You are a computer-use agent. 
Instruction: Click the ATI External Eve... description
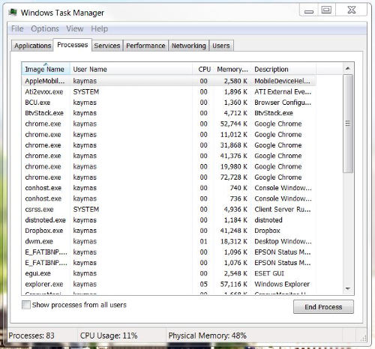[x=283, y=91]
